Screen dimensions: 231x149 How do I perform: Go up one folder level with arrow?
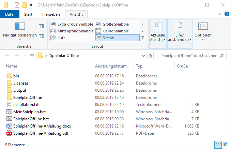[x=32, y=56]
